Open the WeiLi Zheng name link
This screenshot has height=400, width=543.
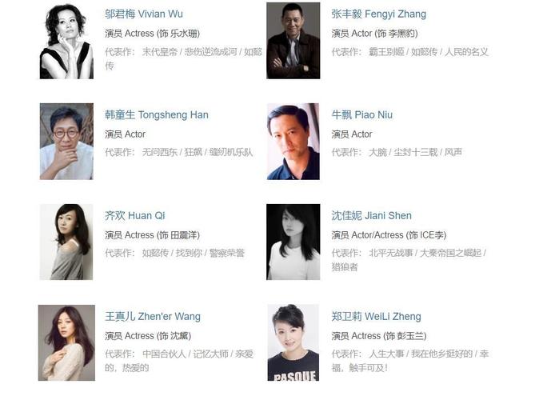pyautogui.click(x=376, y=317)
